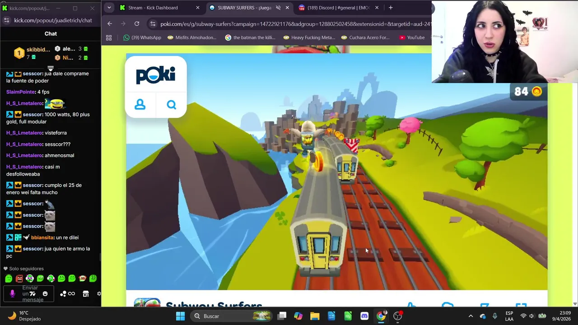Viewport: 578px width, 325px height.
Task: Open WhatsApp bookmark
Action: [142, 37]
